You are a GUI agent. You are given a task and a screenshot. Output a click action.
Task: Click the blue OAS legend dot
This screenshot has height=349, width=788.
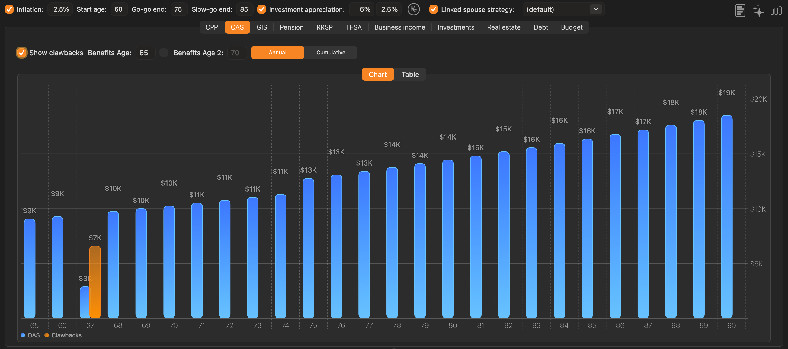[x=23, y=335]
